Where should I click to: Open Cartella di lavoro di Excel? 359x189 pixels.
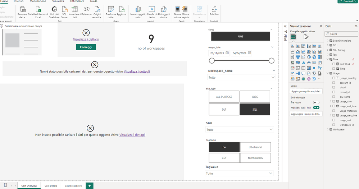[38, 10]
